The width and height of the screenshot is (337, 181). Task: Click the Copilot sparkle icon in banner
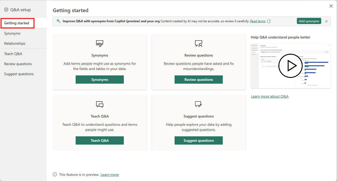pyautogui.click(x=59, y=21)
